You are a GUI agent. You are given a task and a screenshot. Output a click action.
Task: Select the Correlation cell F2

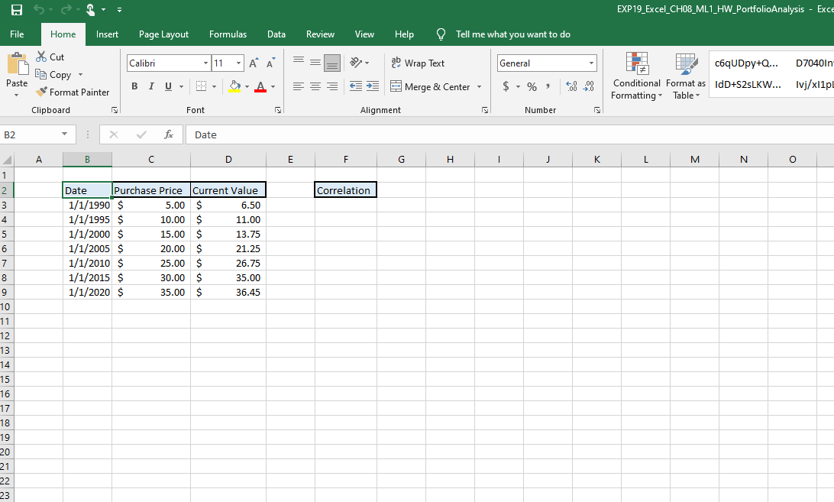[346, 190]
